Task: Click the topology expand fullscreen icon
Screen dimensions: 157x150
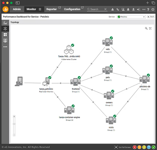Action: [x=150, y=28]
